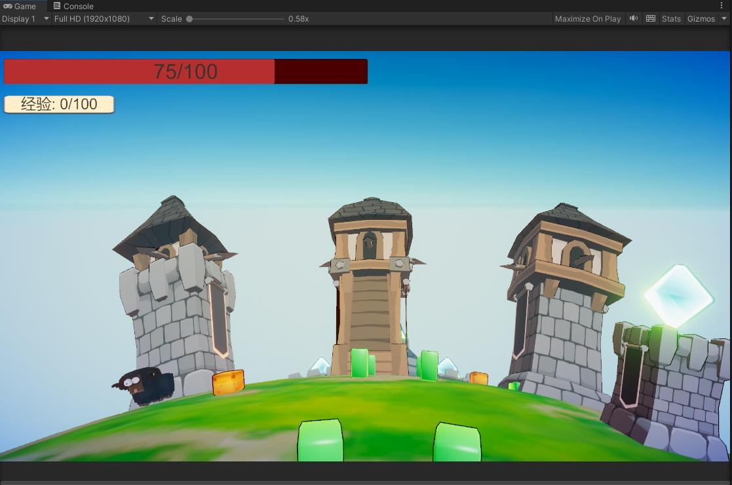Click the Console tab icon
This screenshot has height=485, width=732.
(57, 6)
